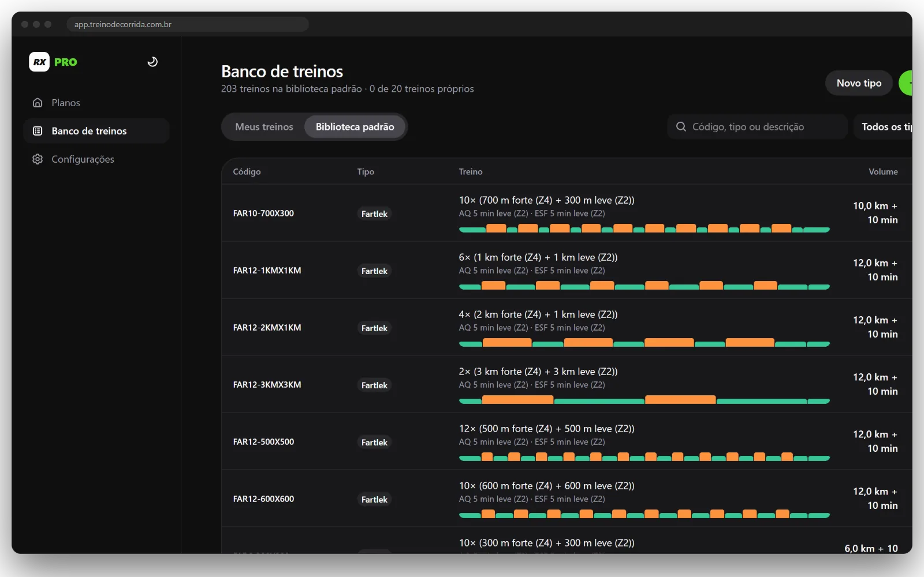Focus the Código, tipo ou descrição search field
Viewport: 924px width, 577px height.
757,127
